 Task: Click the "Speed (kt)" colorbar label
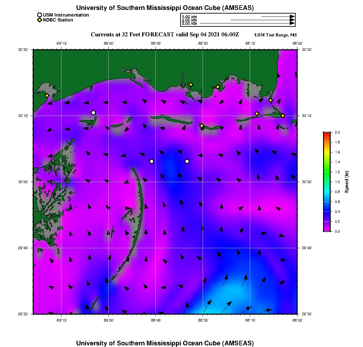[x=346, y=182]
